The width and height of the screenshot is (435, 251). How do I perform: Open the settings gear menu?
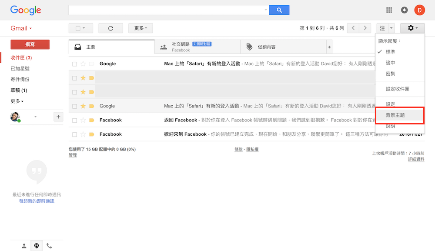tap(412, 28)
